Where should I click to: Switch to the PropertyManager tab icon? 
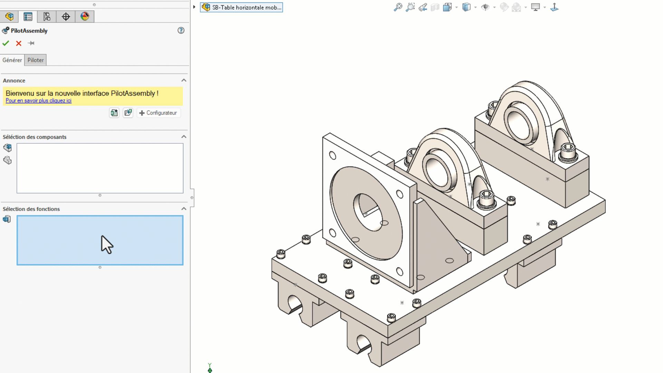[x=28, y=16]
